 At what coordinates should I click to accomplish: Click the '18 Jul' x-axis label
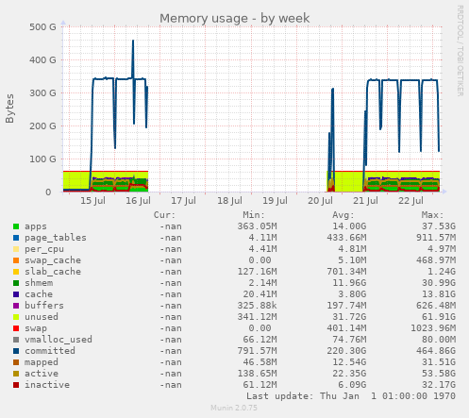[229, 201]
